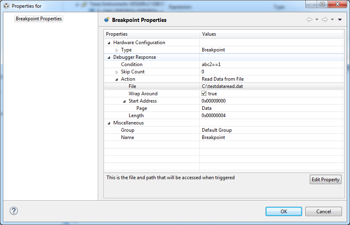Image resolution: width=350 pixels, height=225 pixels.
Task: Open the dialog view menu triangle
Action: click(x=340, y=19)
